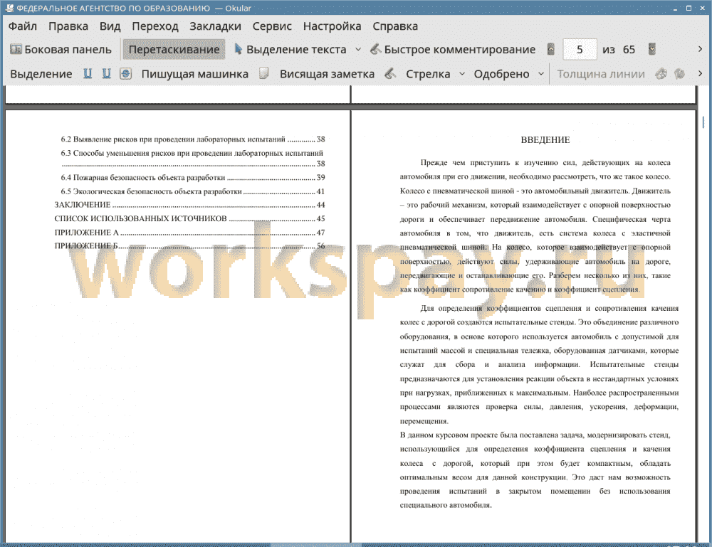Viewport: 712px width, 547px height.
Task: Pick the Висящая заметка pop-up note tool
Action: point(327,74)
